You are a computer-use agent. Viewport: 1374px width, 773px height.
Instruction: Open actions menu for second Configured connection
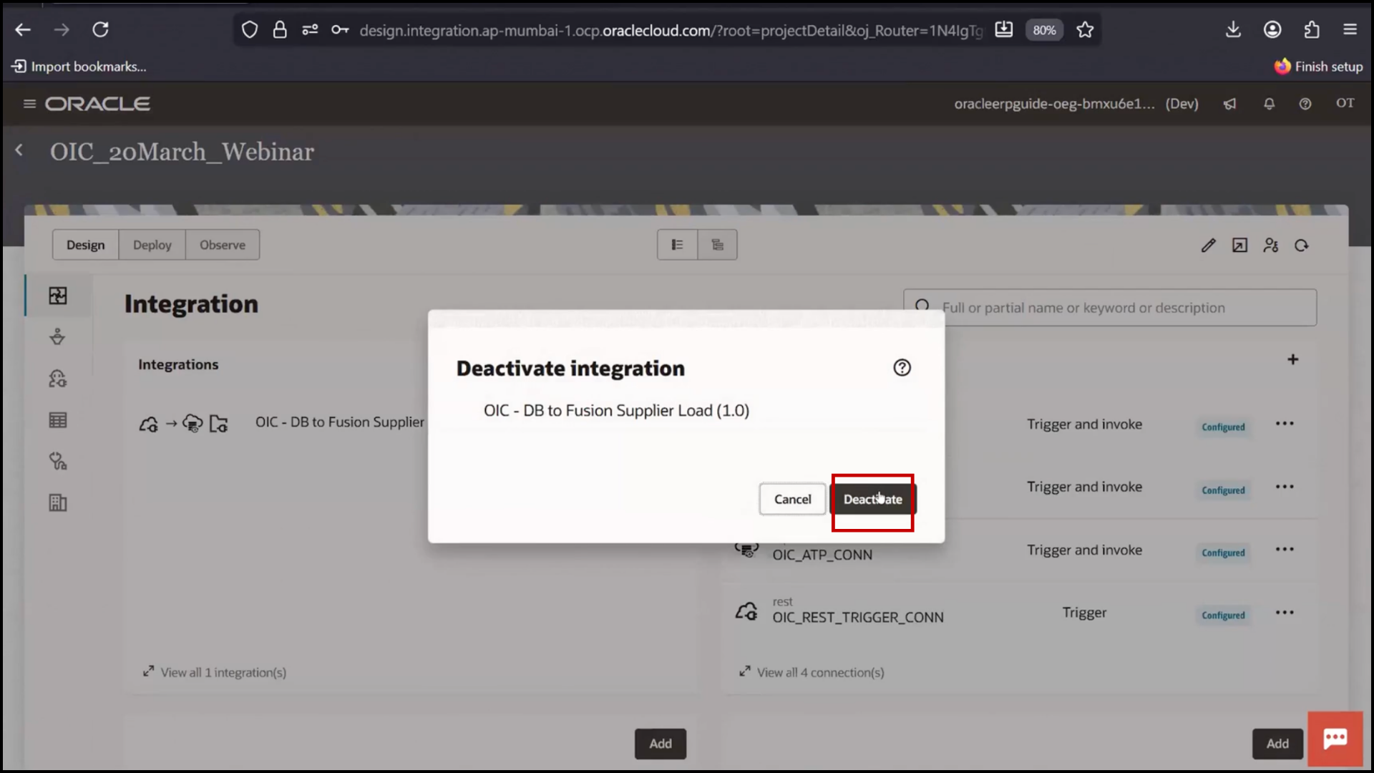[x=1285, y=487]
